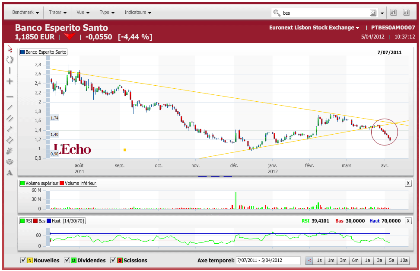420x271 pixels.
Task: Expand the search box dropdown arrow
Action: [382, 13]
